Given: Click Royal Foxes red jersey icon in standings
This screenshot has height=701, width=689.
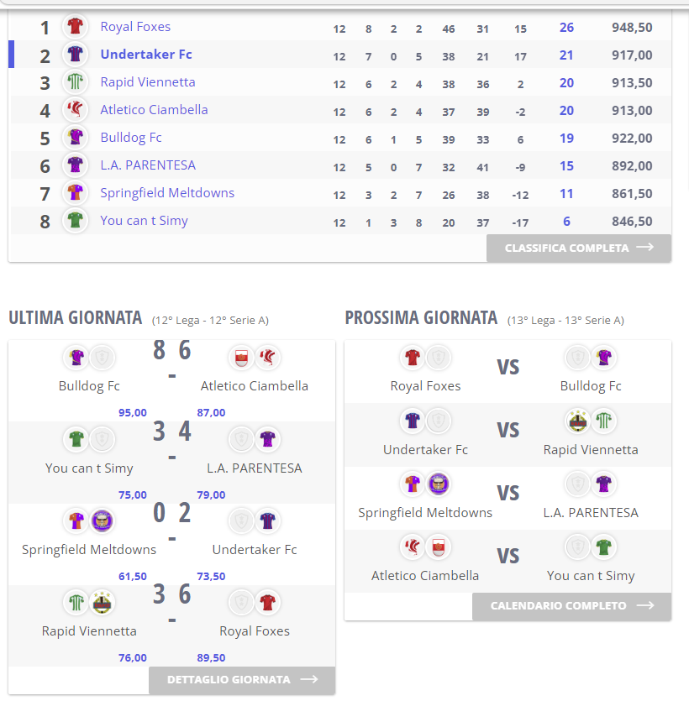Looking at the screenshot, I should (75, 26).
